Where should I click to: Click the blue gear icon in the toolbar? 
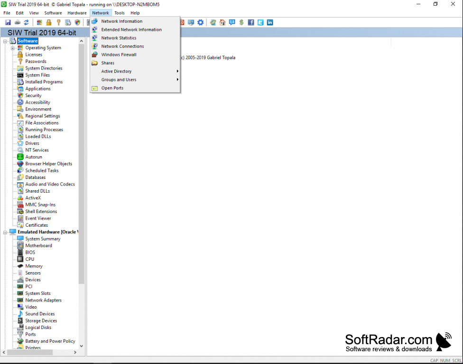pyautogui.click(x=201, y=22)
